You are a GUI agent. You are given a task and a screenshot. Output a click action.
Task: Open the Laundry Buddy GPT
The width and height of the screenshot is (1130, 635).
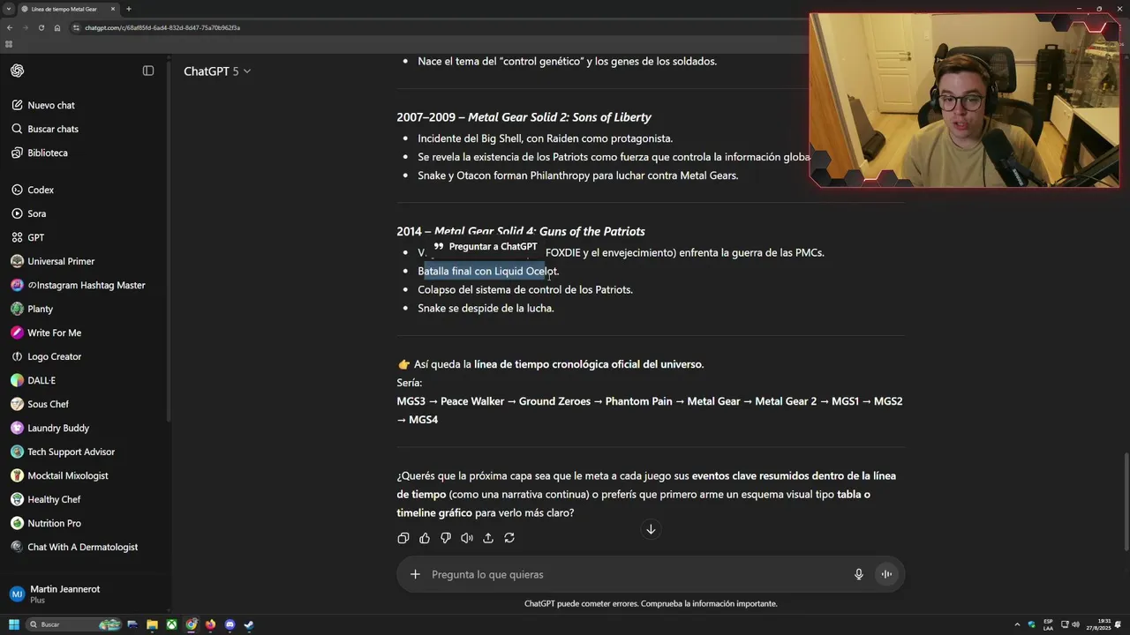click(x=58, y=428)
